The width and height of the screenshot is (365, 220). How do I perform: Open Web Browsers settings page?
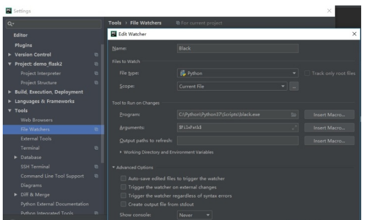click(37, 120)
